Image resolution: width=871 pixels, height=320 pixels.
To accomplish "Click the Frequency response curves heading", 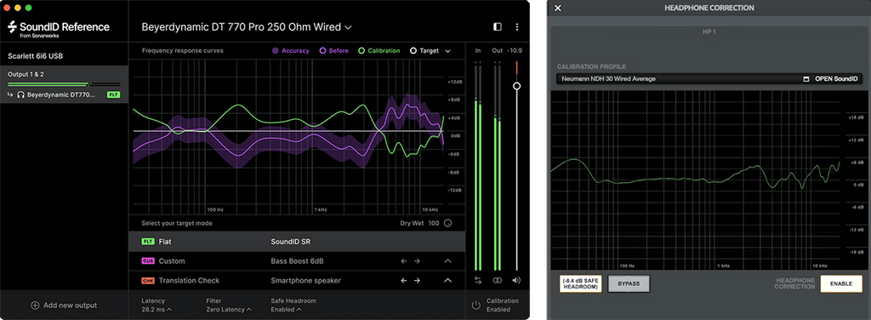I will tap(182, 50).
